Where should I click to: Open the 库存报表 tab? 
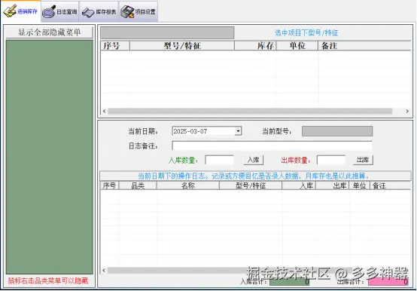click(99, 12)
